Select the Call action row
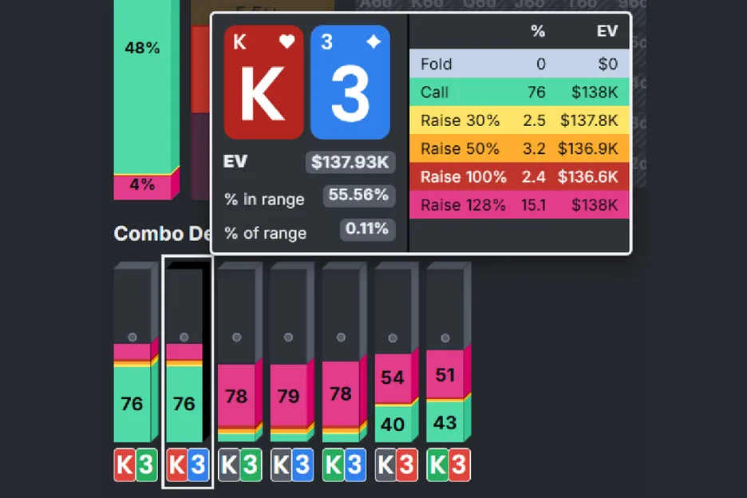The width and height of the screenshot is (747, 498). point(519,93)
